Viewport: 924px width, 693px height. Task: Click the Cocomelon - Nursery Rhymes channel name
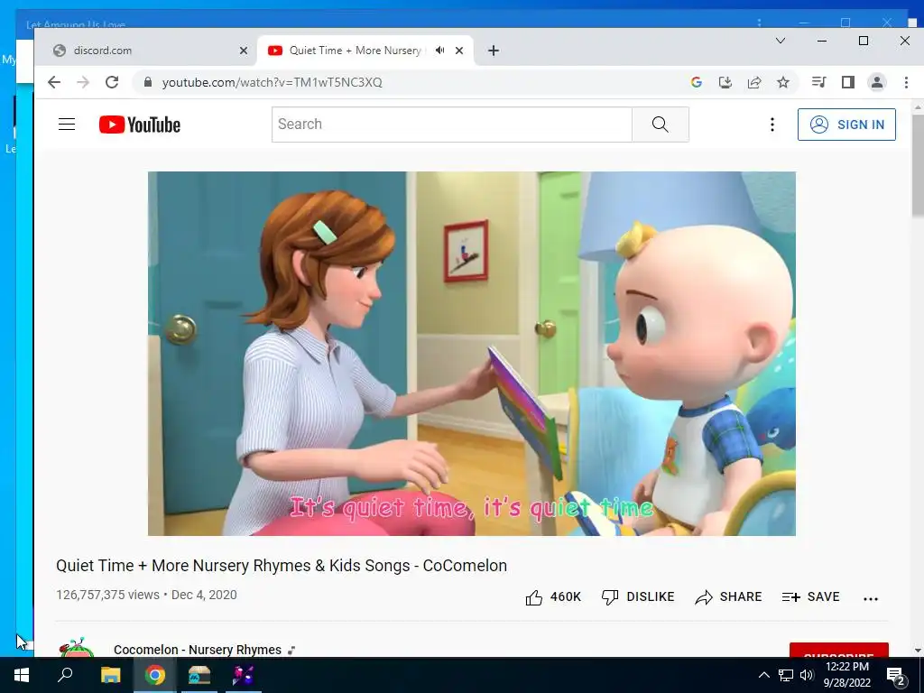[x=198, y=650]
